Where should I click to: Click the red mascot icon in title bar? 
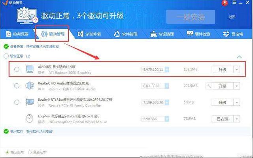click(225, 3)
